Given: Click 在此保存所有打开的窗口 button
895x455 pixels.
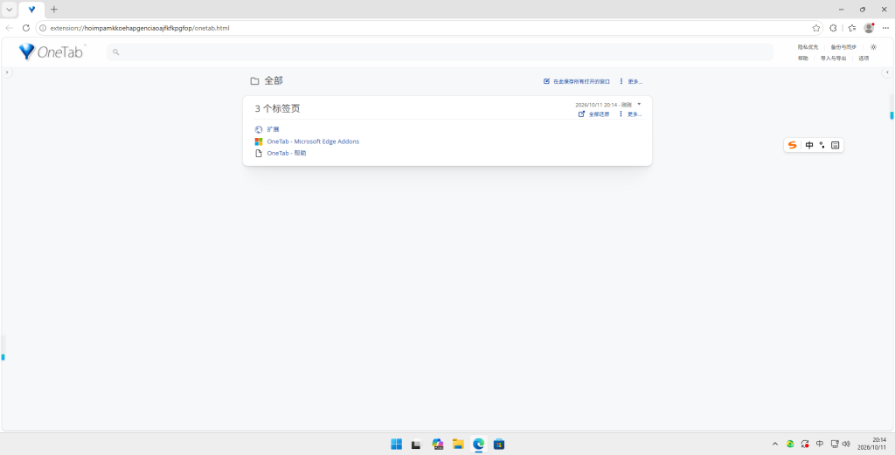Looking at the screenshot, I should point(577,81).
